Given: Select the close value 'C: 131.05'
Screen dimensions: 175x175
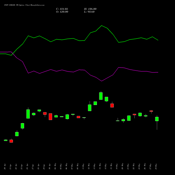Looking at the screenshot, I should point(62,9).
